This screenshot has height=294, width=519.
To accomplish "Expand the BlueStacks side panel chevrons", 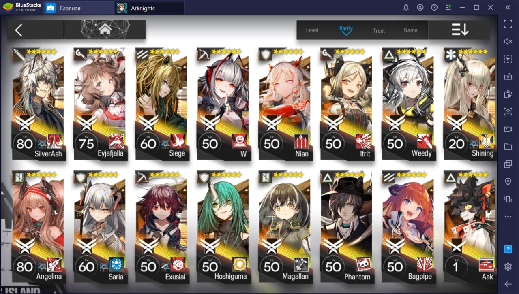I will (x=508, y=8).
